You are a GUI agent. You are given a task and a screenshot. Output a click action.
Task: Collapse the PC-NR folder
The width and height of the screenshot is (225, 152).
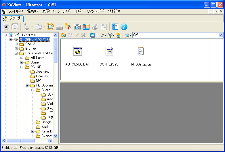tap(22, 67)
